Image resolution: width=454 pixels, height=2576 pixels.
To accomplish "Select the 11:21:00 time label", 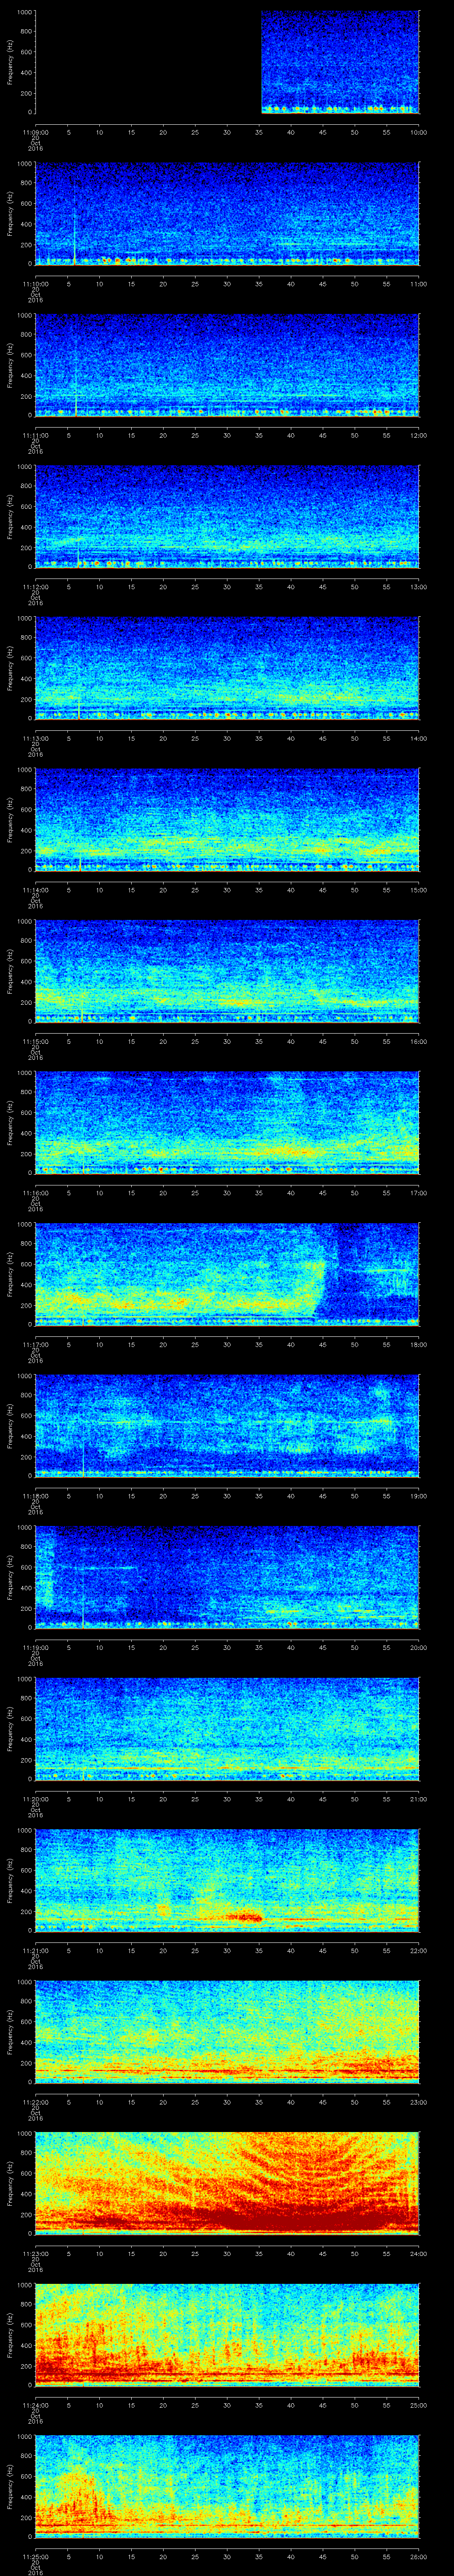I will point(36,1950).
